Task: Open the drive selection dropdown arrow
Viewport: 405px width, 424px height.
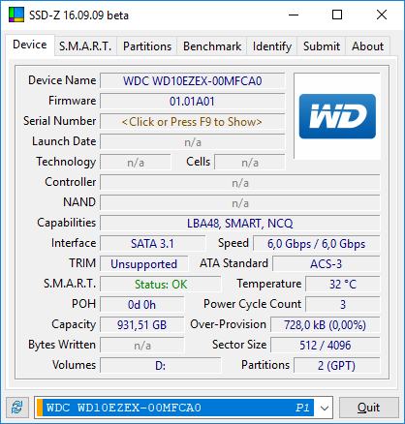Action: tap(324, 408)
